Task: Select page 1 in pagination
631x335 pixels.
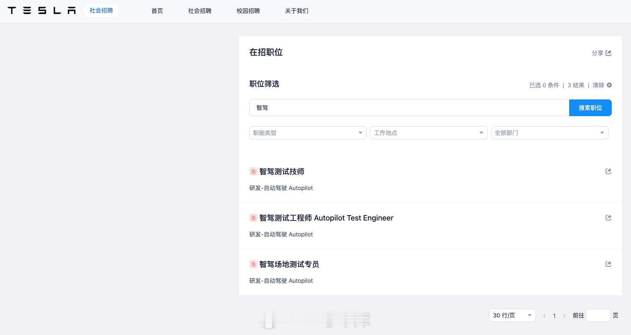Action: [554, 316]
